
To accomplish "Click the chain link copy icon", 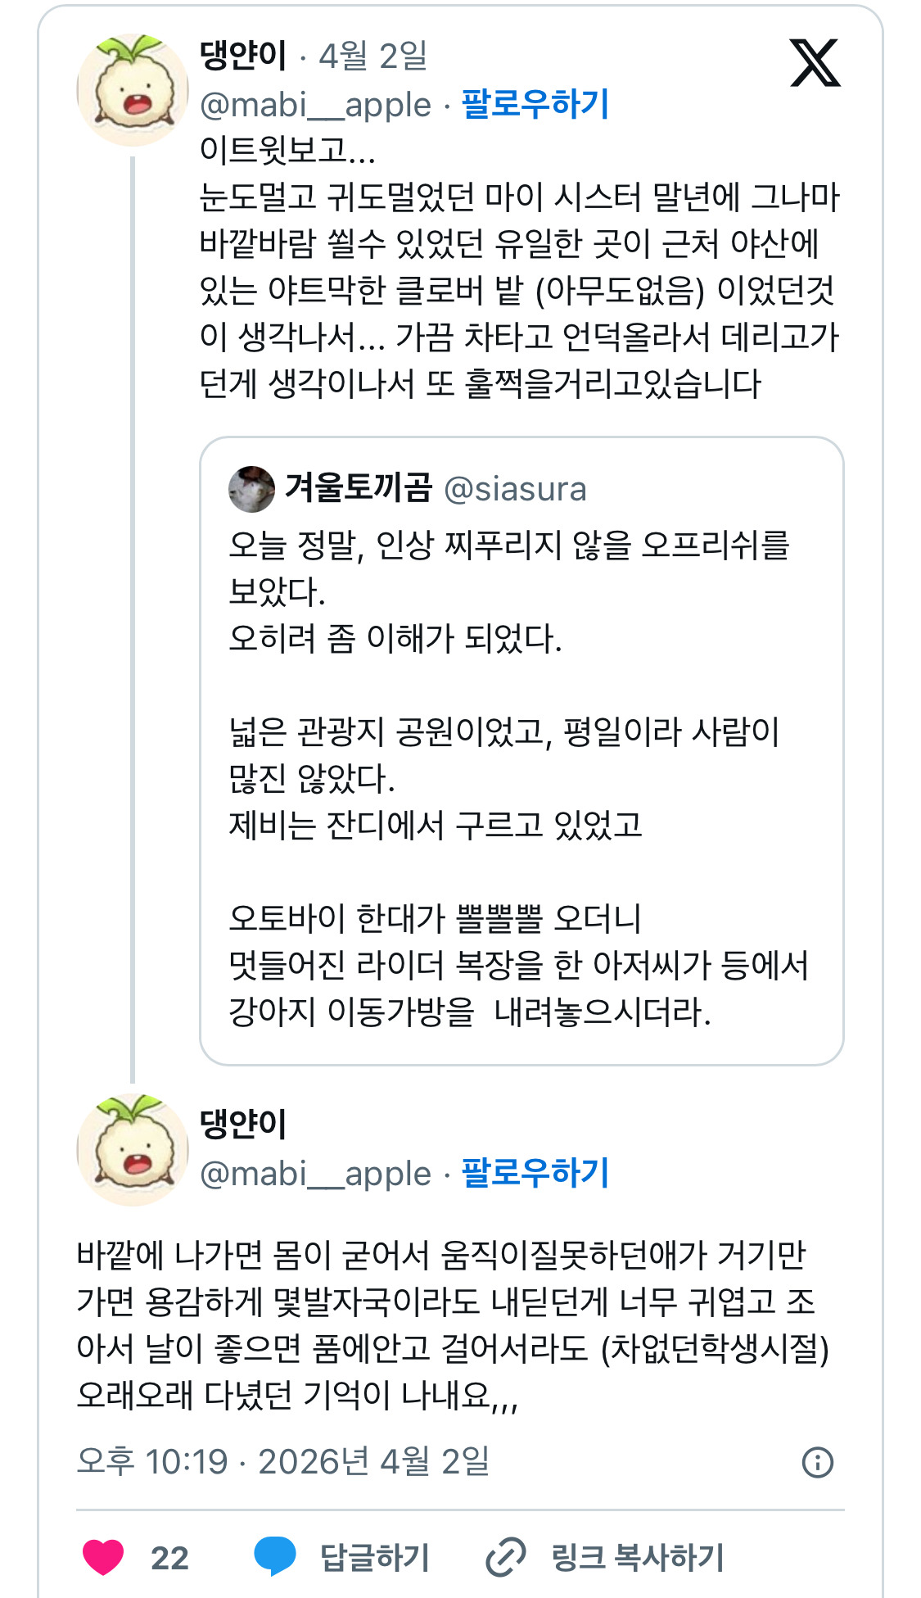I will coord(506,1557).
